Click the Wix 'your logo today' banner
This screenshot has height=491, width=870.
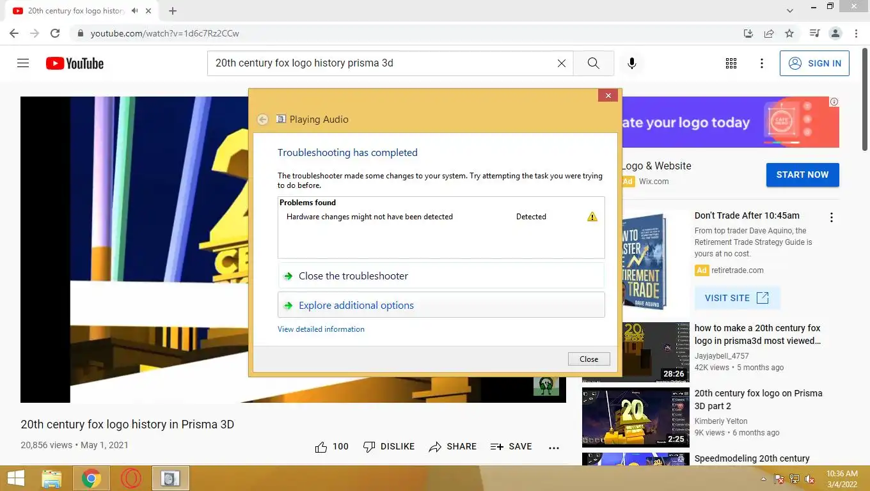(730, 122)
